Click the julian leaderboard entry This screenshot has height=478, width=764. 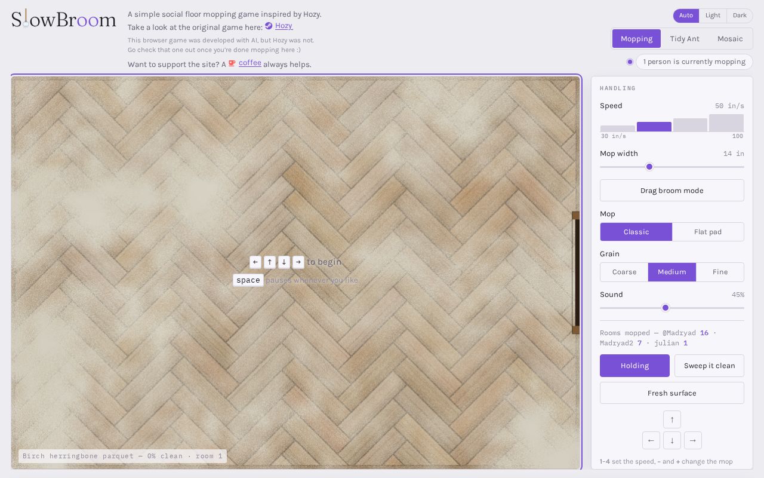(671, 343)
